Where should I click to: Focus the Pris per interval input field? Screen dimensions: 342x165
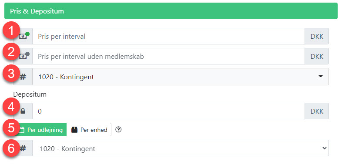click(168, 36)
